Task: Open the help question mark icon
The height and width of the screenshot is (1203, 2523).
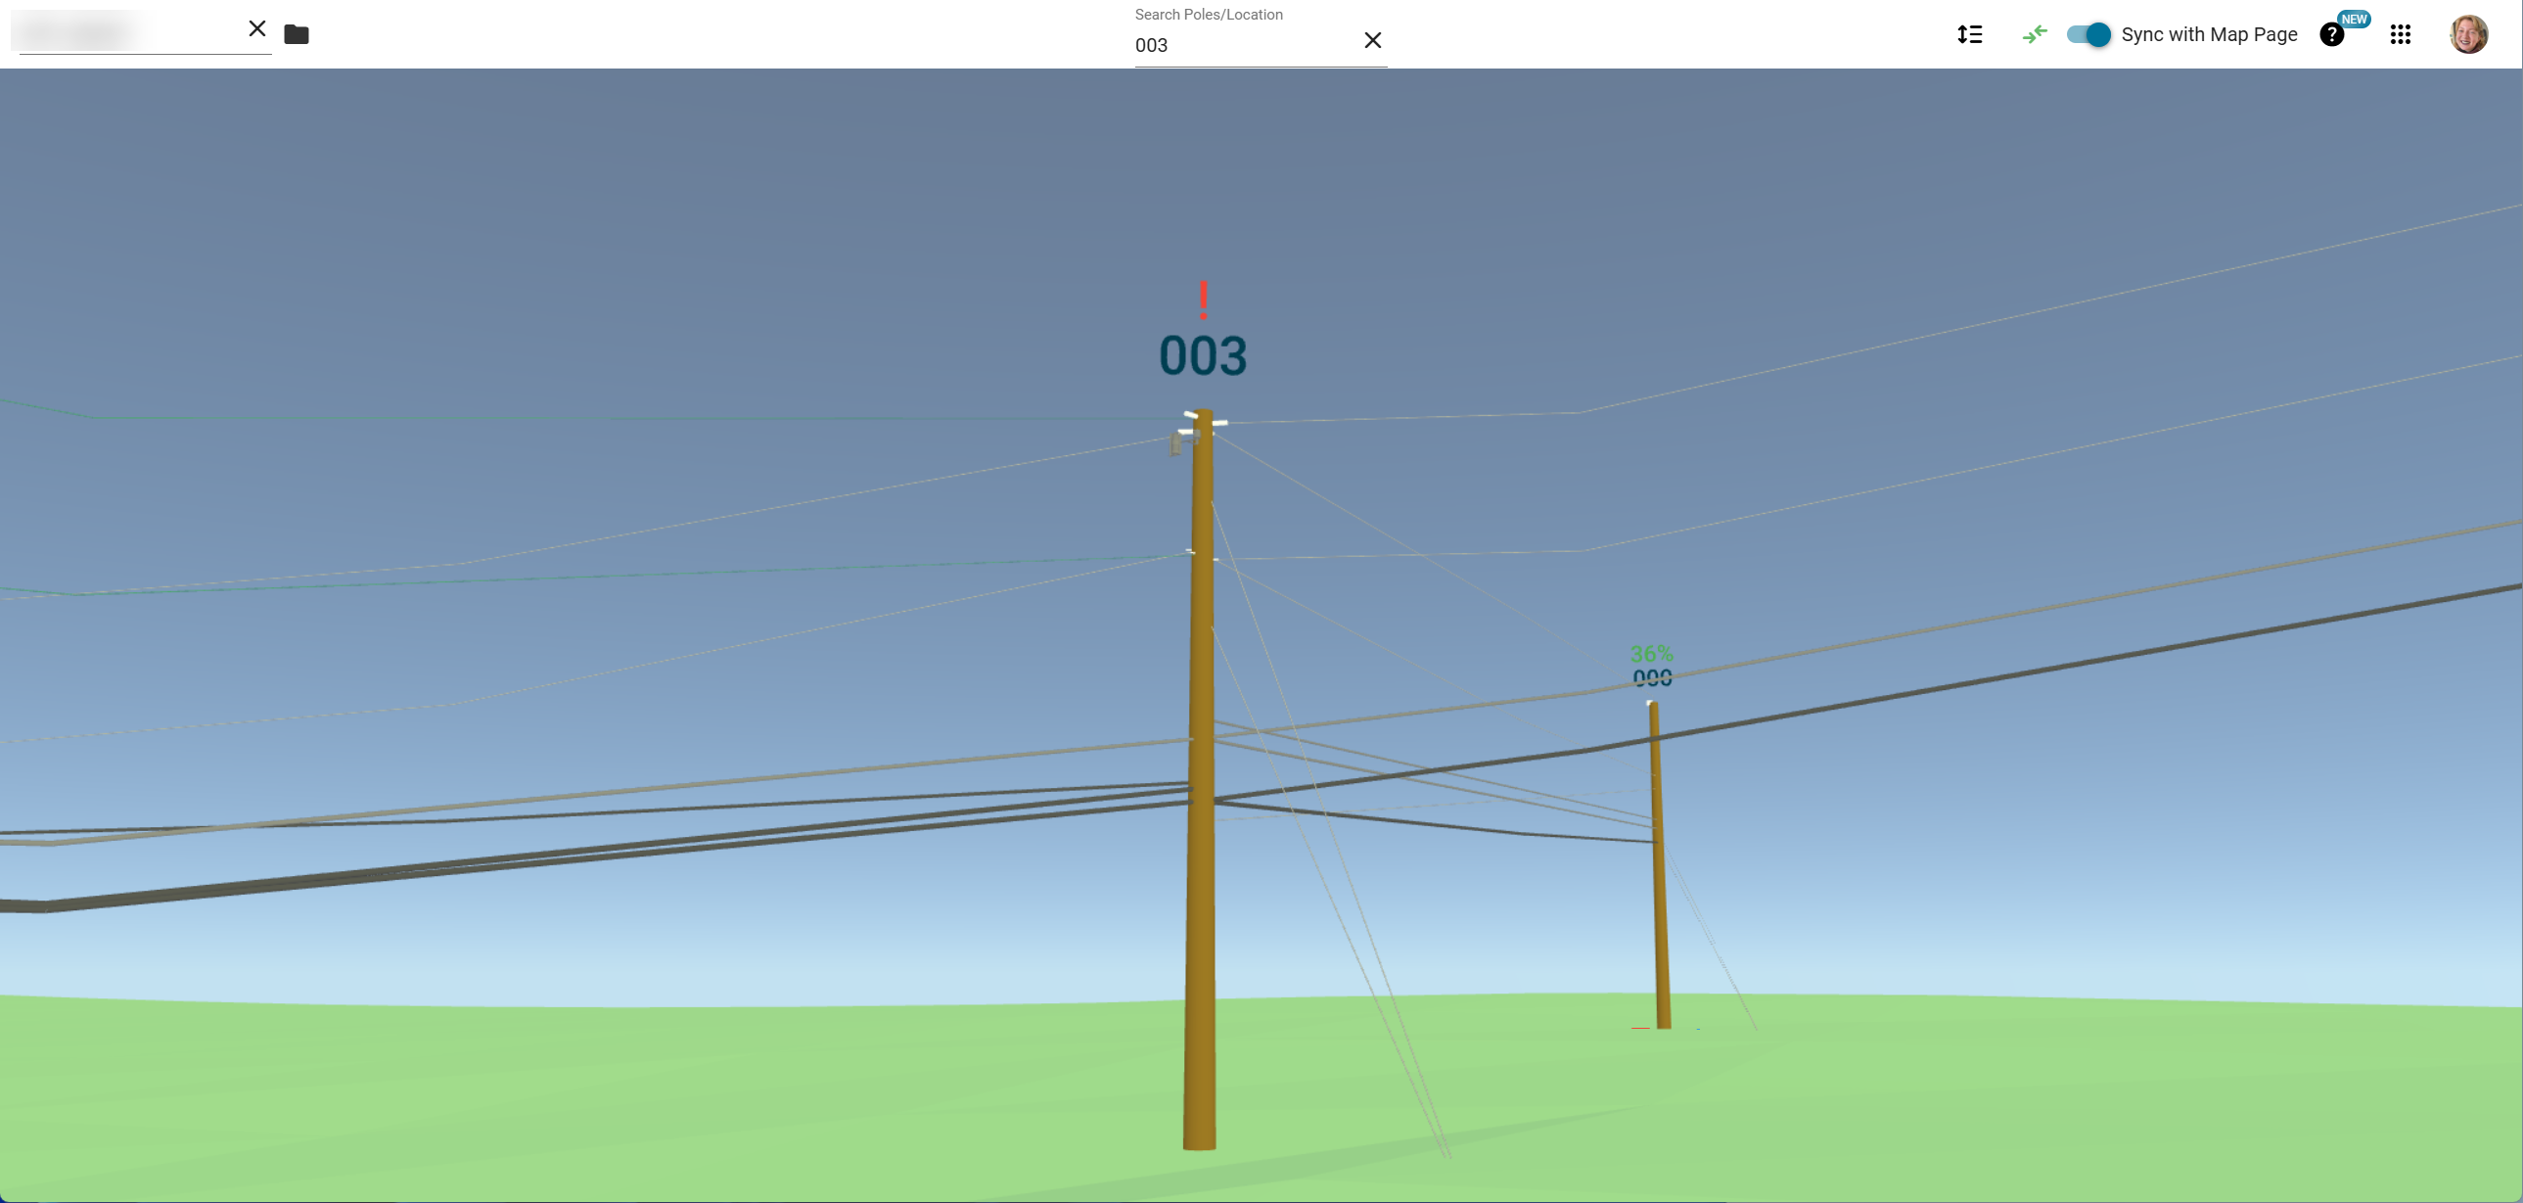Action: click(2331, 36)
